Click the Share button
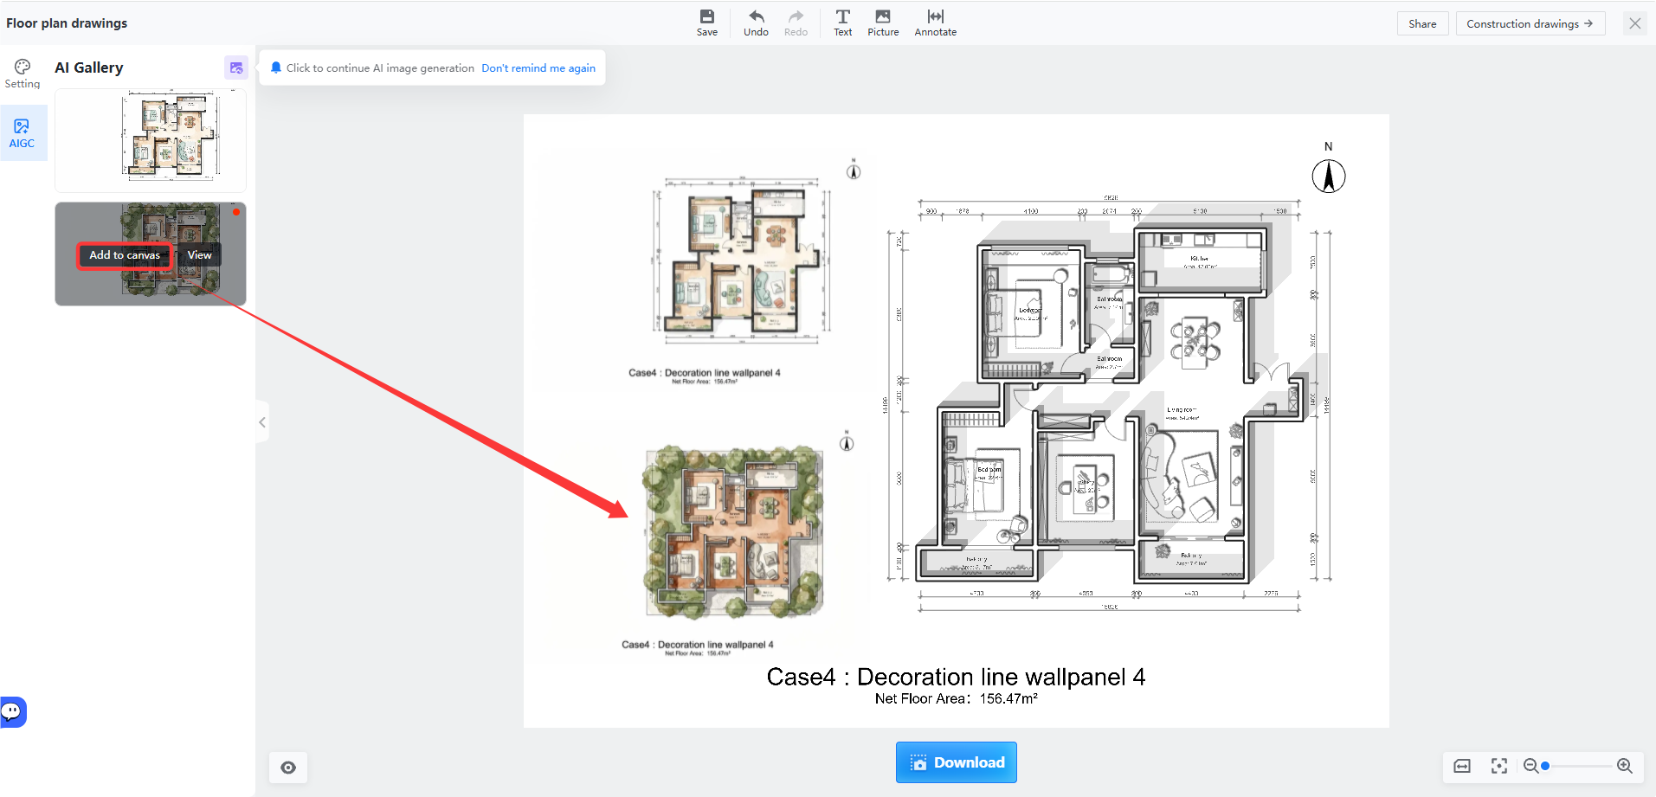The height and width of the screenshot is (797, 1656). tap(1422, 23)
